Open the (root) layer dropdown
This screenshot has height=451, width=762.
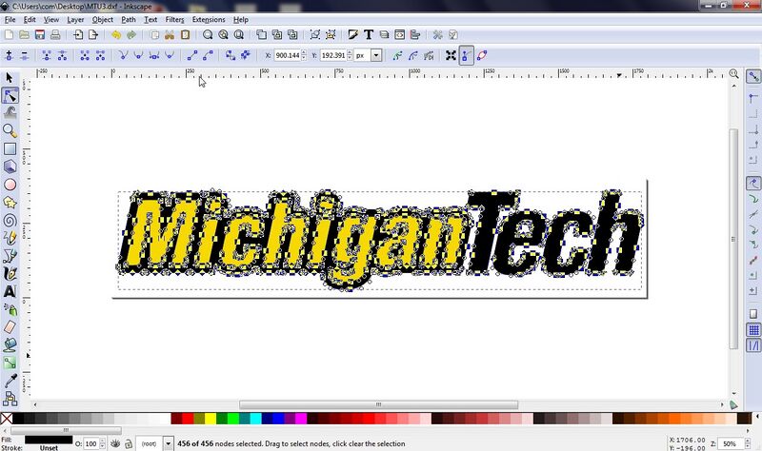click(x=168, y=443)
